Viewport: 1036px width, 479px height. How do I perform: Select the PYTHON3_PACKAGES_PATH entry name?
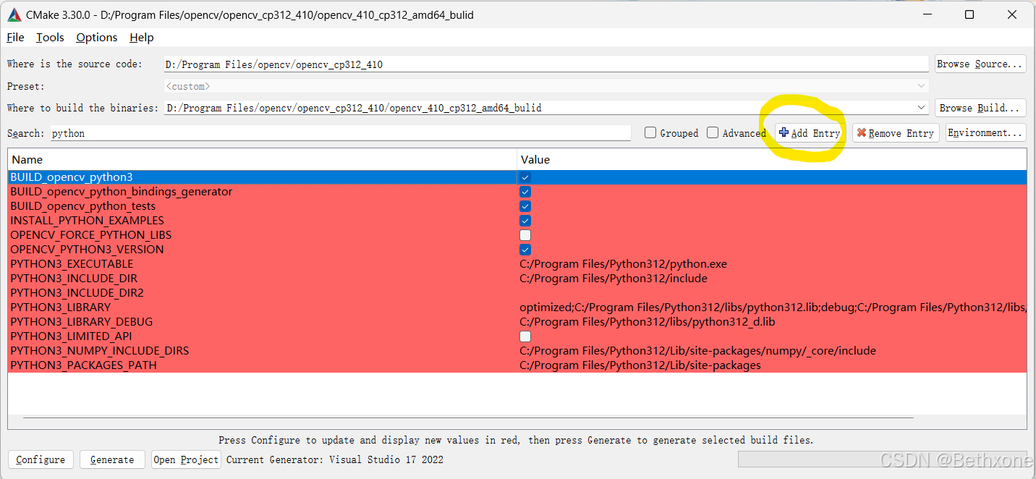coord(83,365)
